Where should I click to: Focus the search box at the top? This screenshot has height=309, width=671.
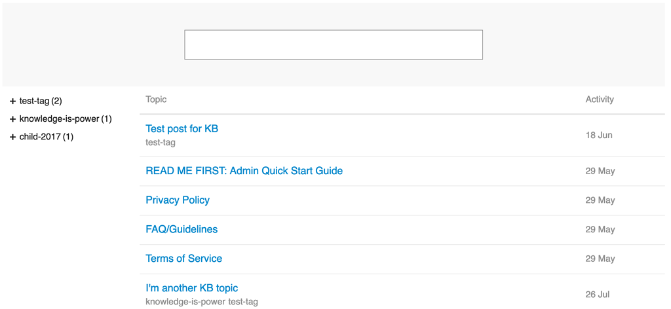334,45
